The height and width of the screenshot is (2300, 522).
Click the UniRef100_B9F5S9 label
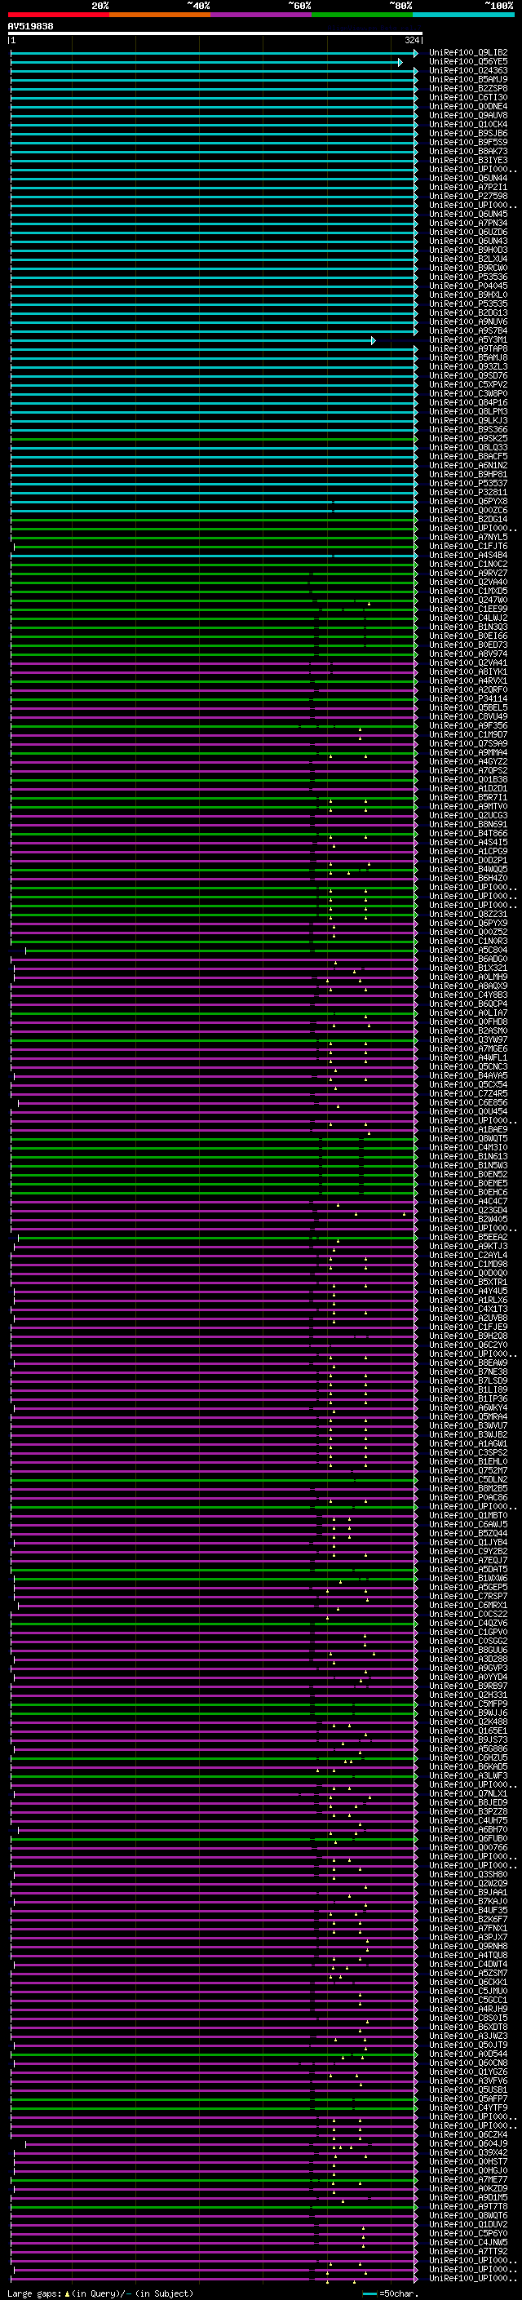coord(468,142)
